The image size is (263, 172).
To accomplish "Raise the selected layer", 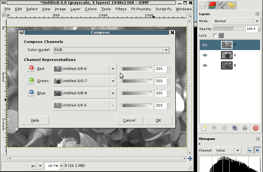I will (214, 128).
